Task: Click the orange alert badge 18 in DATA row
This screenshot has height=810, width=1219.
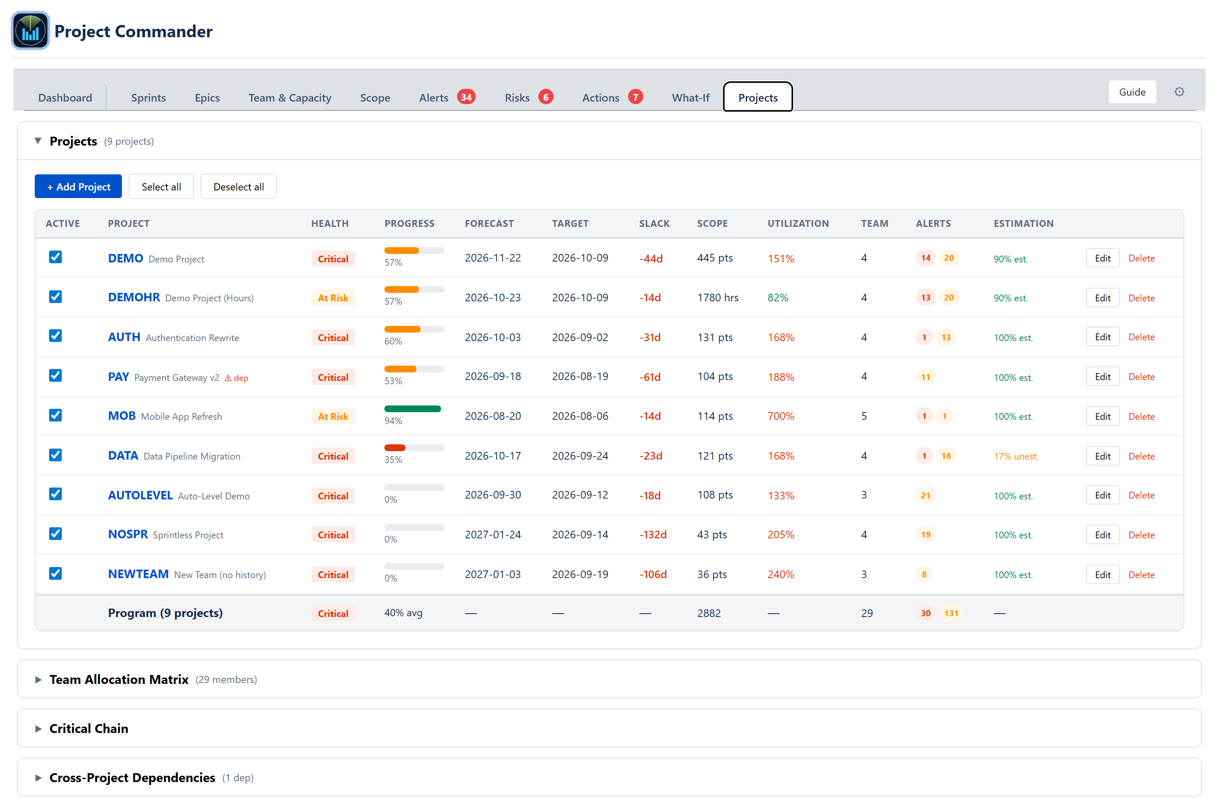Action: point(946,456)
